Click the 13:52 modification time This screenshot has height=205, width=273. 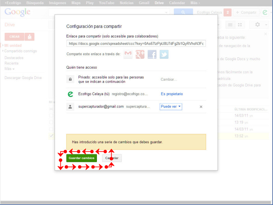coord(239,136)
